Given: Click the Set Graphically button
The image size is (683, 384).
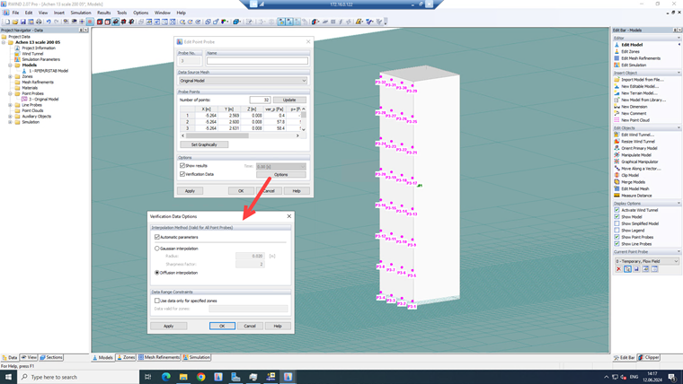Looking at the screenshot, I should point(204,144).
